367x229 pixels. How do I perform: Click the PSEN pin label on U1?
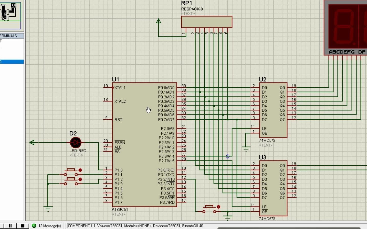120,143
